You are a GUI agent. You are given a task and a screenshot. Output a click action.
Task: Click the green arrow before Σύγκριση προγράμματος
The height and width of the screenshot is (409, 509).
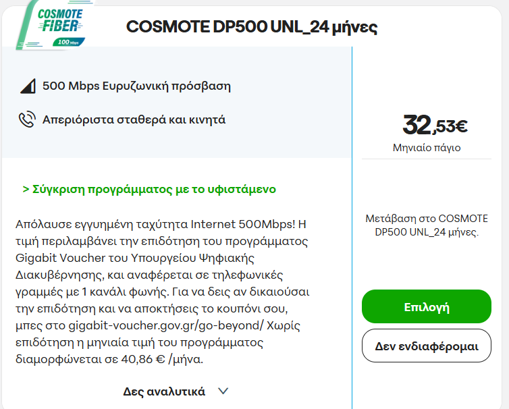pyautogui.click(x=26, y=189)
